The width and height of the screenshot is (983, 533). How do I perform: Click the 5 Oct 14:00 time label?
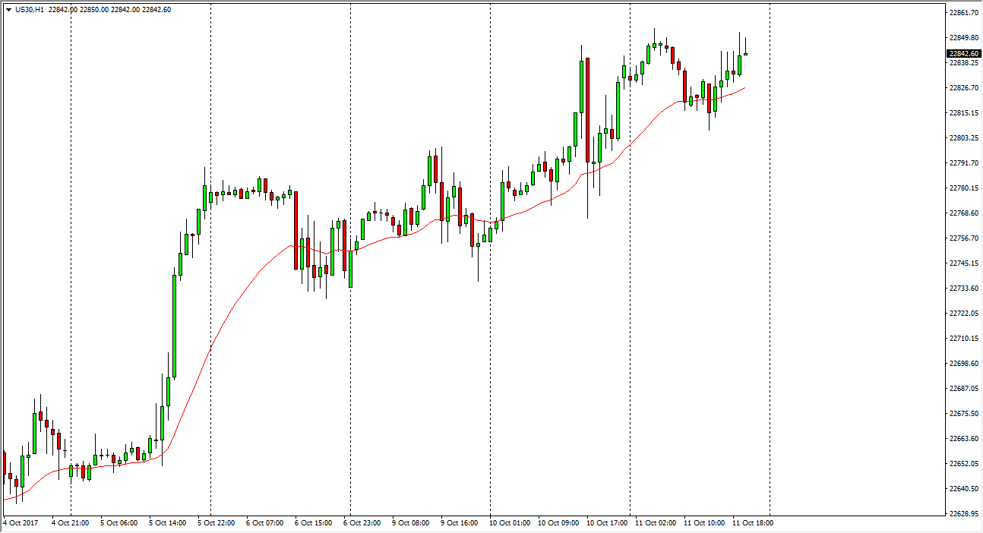[x=167, y=523]
